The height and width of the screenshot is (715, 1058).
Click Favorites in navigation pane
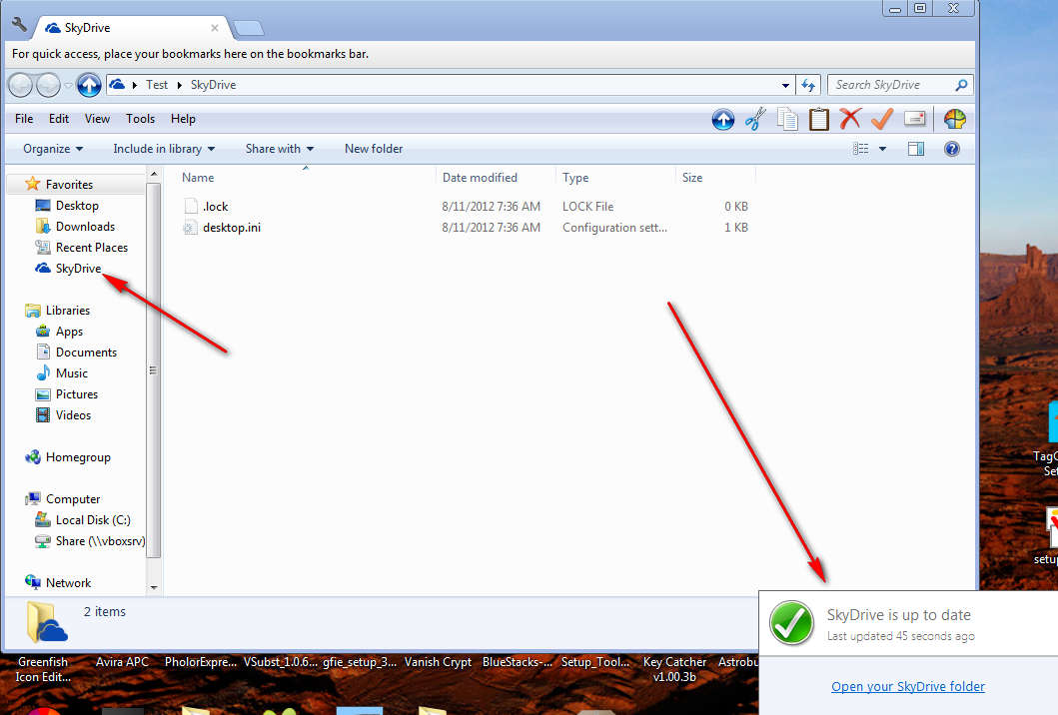[x=69, y=184]
